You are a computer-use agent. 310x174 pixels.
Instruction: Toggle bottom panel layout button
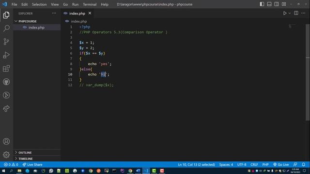pyautogui.click(x=269, y=4)
